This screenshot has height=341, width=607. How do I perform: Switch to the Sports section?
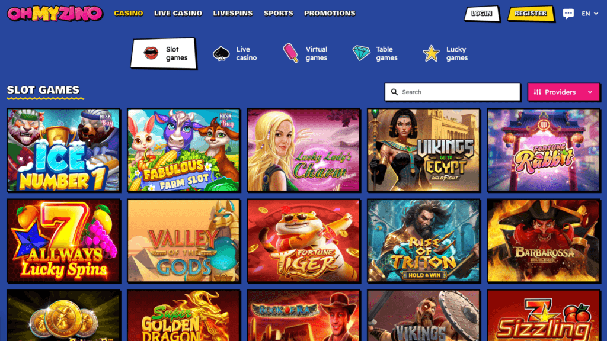coord(279,13)
